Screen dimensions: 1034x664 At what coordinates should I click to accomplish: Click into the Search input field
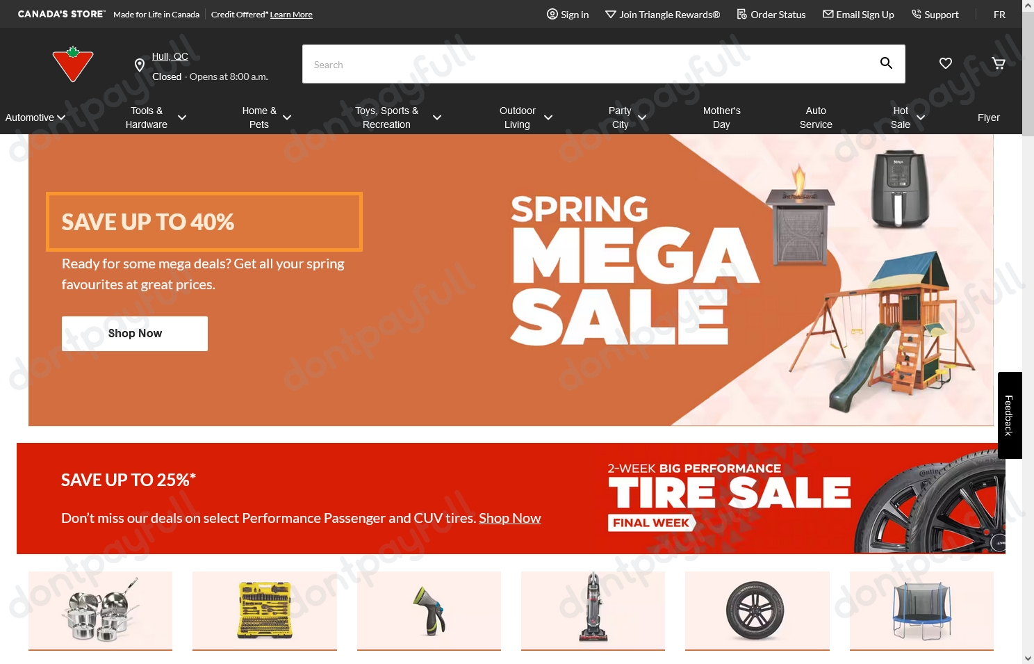[x=591, y=64]
